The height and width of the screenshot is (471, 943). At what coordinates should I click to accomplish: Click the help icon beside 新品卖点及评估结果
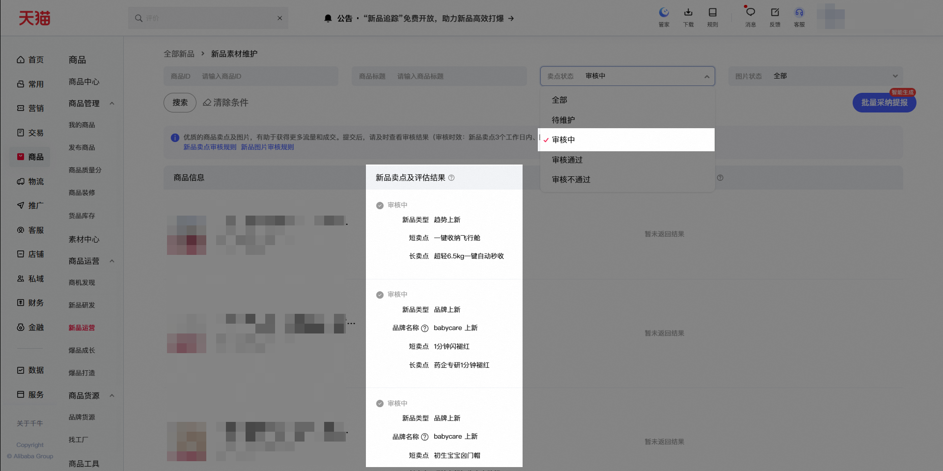pos(451,178)
